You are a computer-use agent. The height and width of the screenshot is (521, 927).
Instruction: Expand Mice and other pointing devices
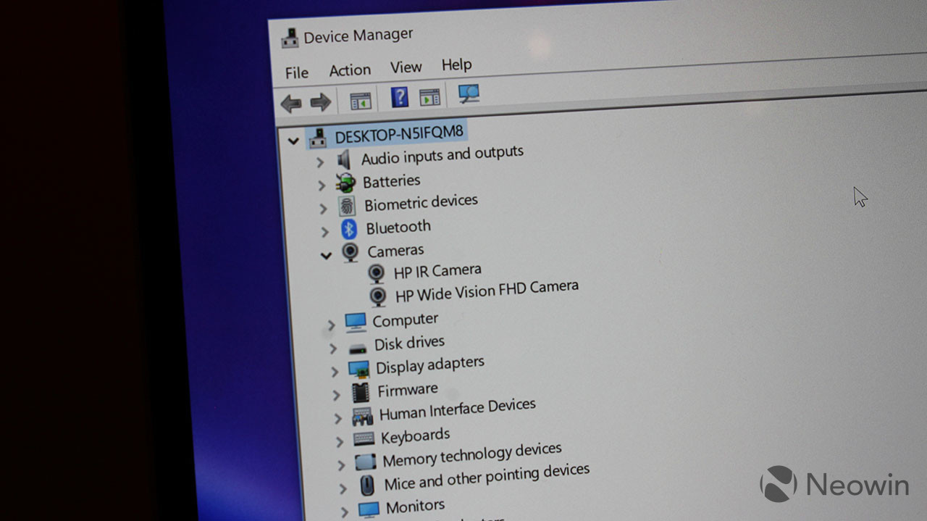[343, 488]
